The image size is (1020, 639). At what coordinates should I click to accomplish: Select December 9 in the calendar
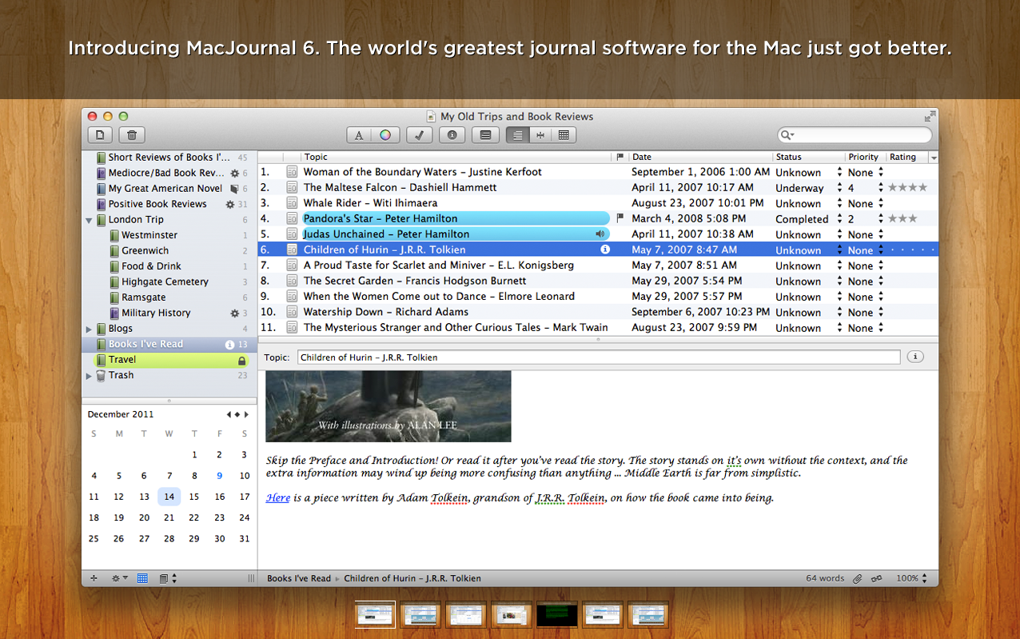[220, 476]
